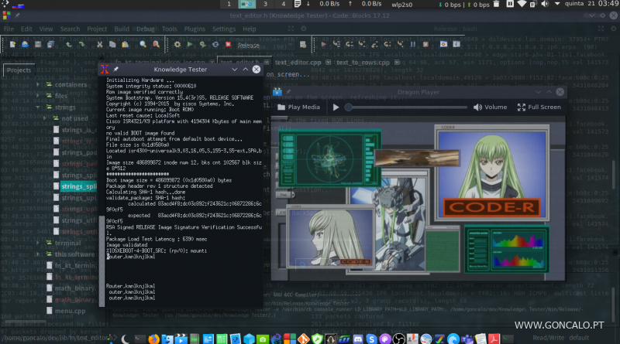Click Full Screen in Dragon Player
The image size is (620, 344).
click(x=539, y=107)
